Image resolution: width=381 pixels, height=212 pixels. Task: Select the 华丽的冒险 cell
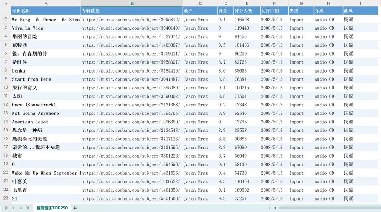[x=46, y=36]
